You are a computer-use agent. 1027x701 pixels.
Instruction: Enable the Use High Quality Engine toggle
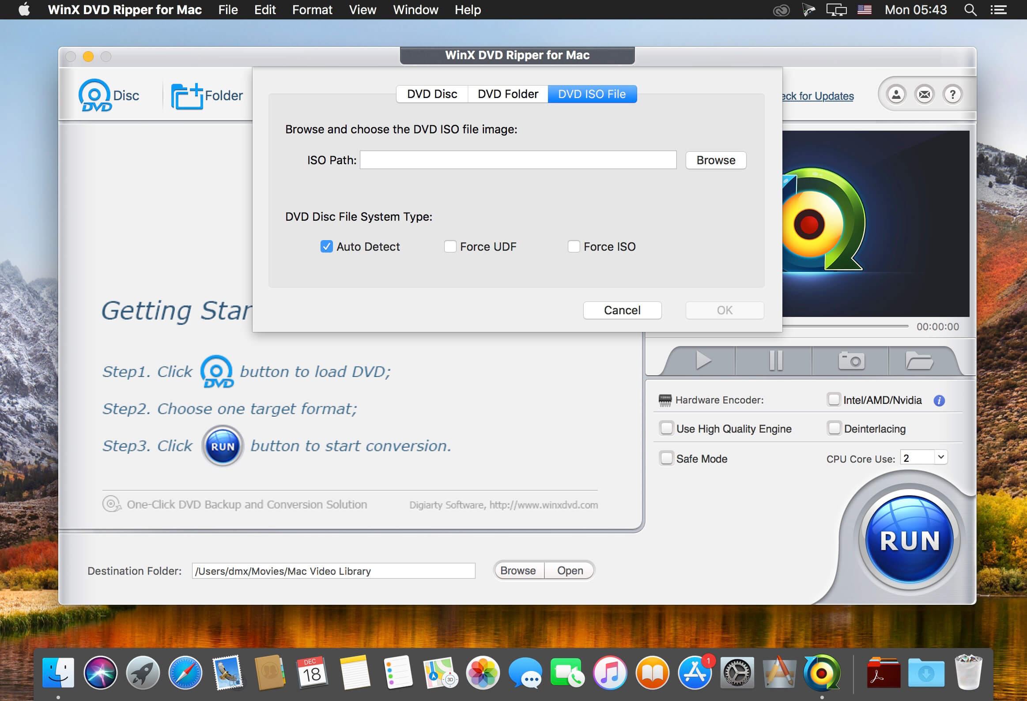coord(666,429)
